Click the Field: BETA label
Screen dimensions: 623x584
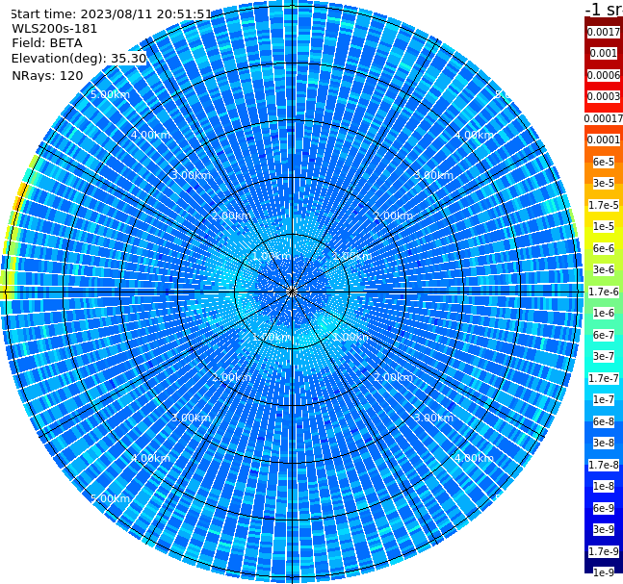tap(47, 43)
